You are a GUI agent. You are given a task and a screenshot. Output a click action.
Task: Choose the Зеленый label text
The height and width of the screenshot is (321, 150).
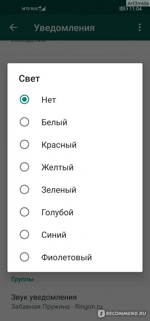(59, 190)
